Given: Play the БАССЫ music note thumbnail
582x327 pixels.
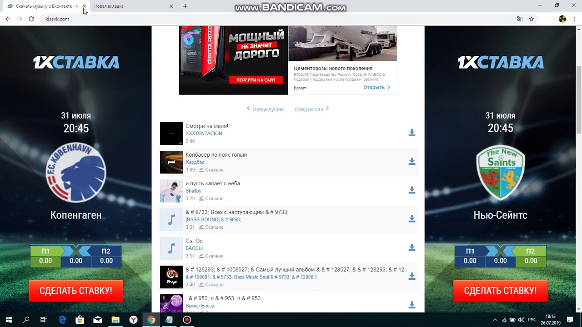Looking at the screenshot, I should [x=171, y=248].
